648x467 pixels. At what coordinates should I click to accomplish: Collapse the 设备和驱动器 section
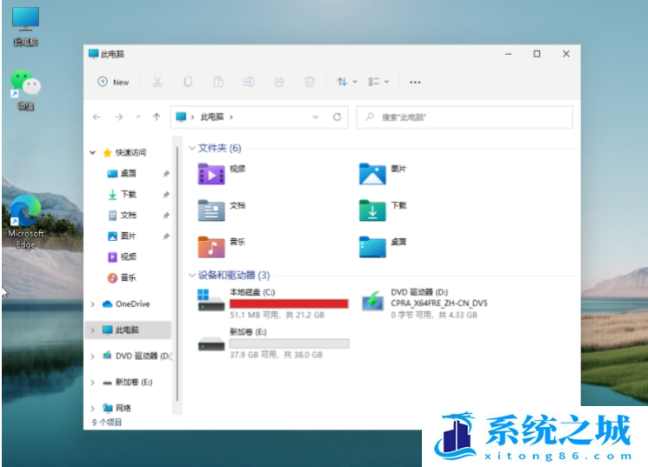[192, 276]
